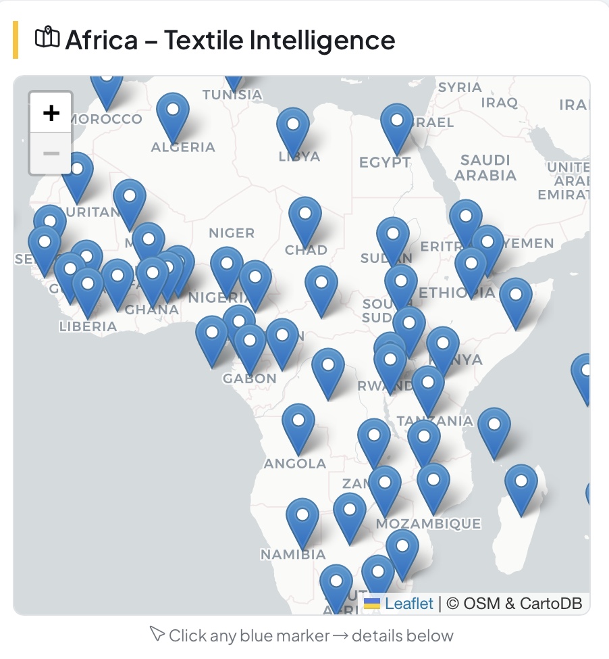Select the Angola map pin
Viewport: 609px width, 659px height.
pos(298,426)
